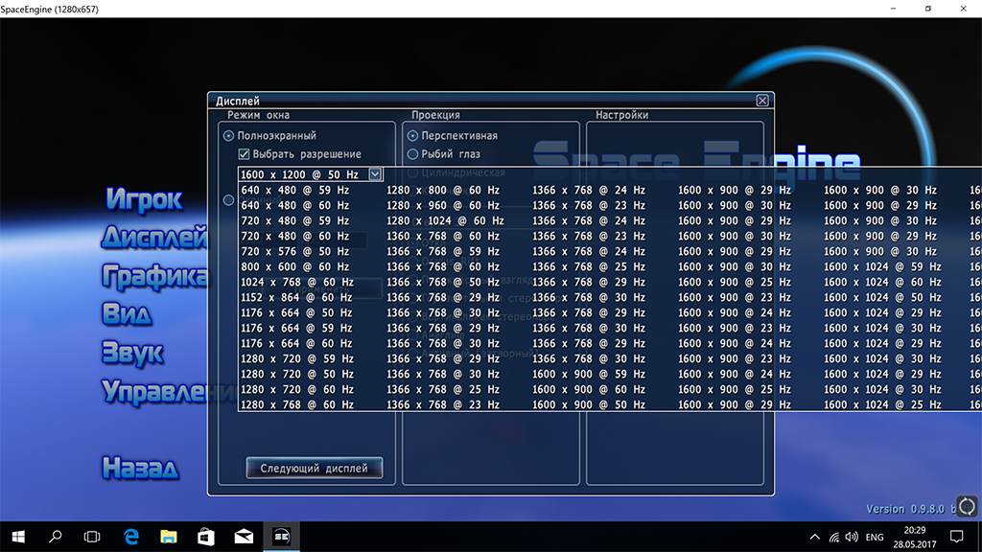Image resolution: width=982 pixels, height=552 pixels.
Task: Select the Рыбий глаз projection radio
Action: click(x=412, y=154)
